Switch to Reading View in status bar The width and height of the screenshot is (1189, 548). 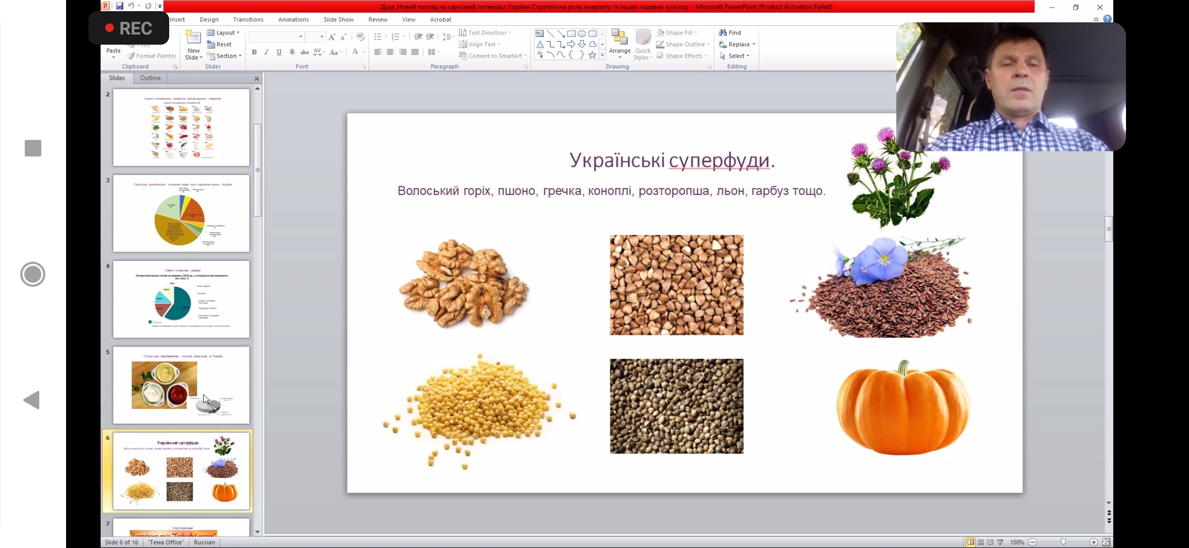990,542
